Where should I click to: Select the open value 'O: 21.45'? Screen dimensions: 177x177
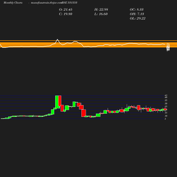point(65,10)
